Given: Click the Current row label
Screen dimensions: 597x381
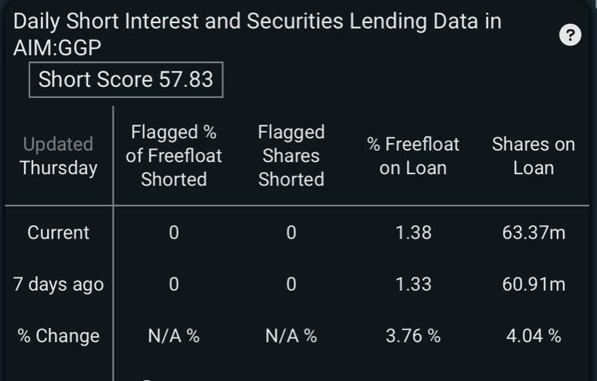Looking at the screenshot, I should 59,233.
